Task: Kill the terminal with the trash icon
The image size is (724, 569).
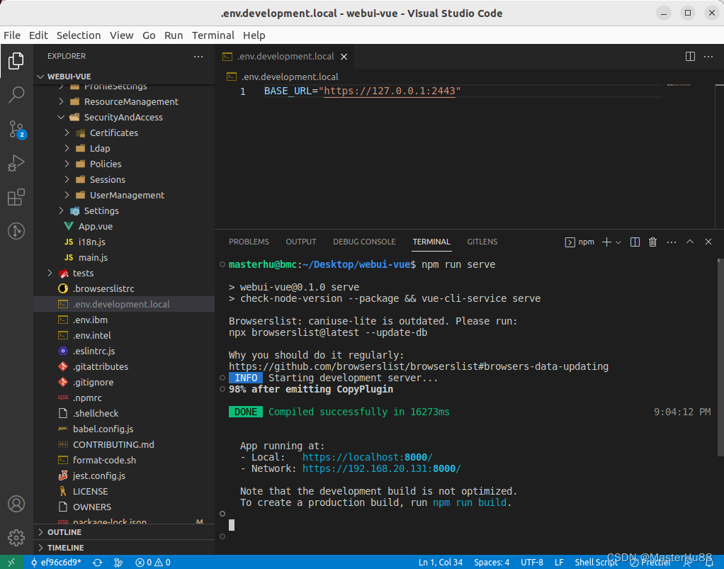Action: point(652,242)
